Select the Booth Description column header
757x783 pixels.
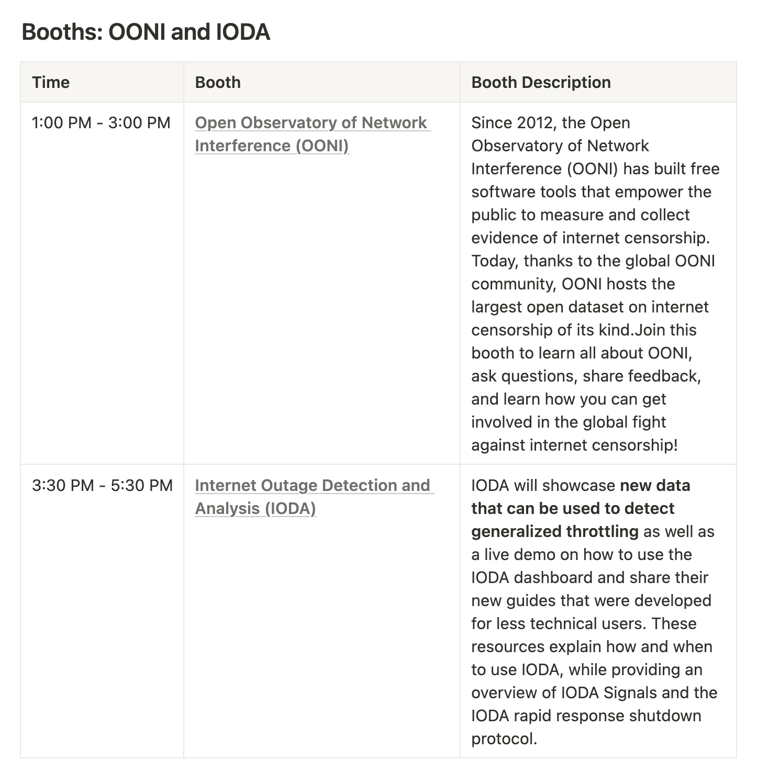click(x=541, y=82)
